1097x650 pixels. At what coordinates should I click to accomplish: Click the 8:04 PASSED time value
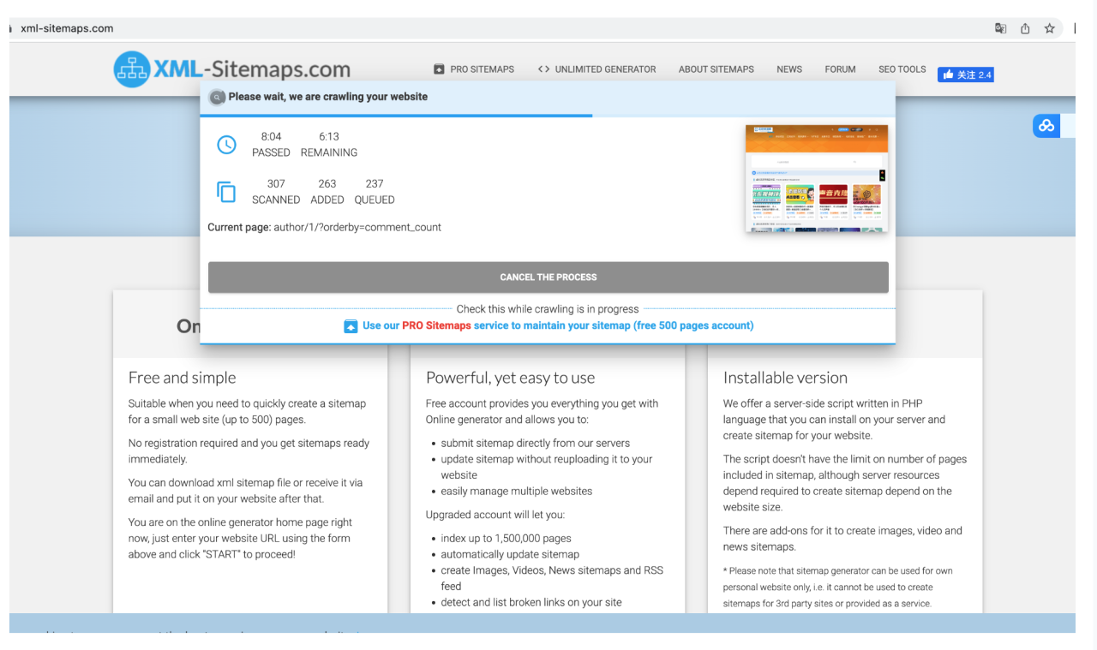[271, 136]
